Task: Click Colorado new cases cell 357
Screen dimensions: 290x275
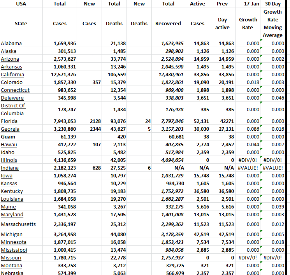Action: pos(97,82)
